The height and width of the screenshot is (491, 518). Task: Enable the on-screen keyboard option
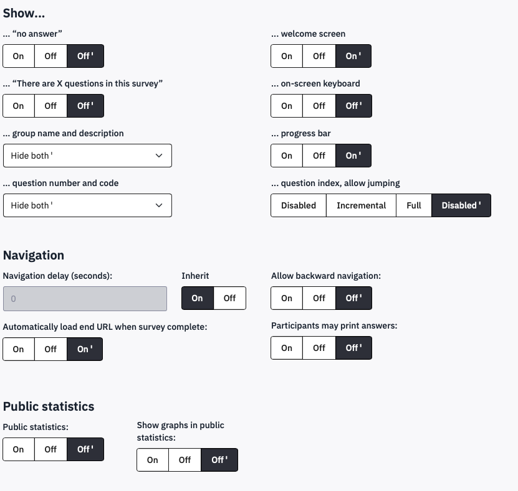287,106
